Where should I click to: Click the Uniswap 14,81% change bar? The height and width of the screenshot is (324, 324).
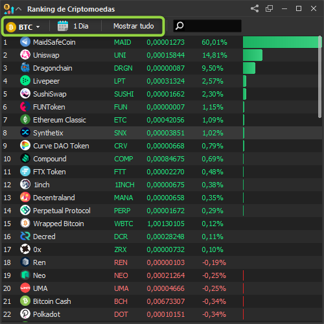coord(253,55)
